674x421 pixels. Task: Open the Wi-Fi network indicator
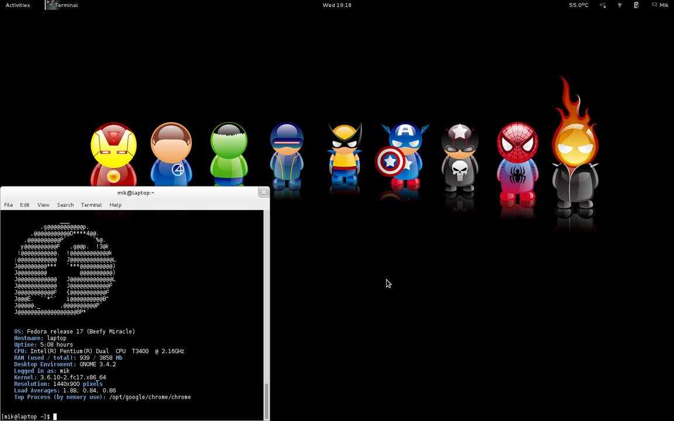[620, 5]
